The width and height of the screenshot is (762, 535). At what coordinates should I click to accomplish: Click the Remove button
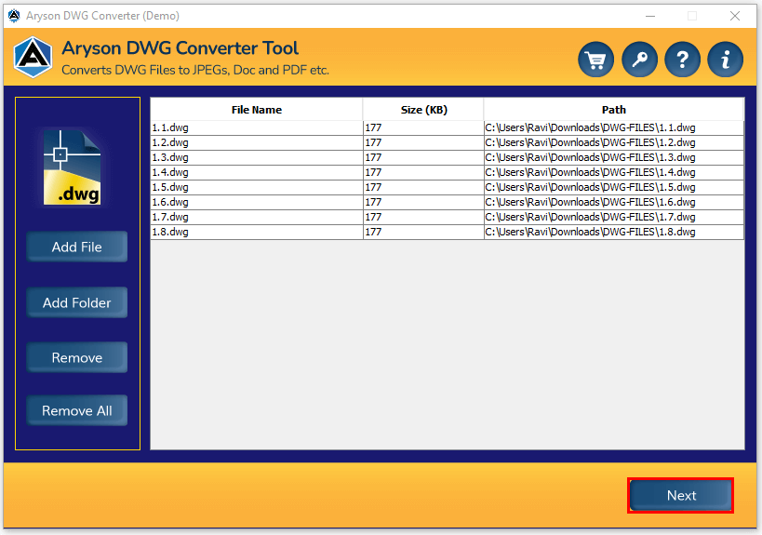click(77, 357)
